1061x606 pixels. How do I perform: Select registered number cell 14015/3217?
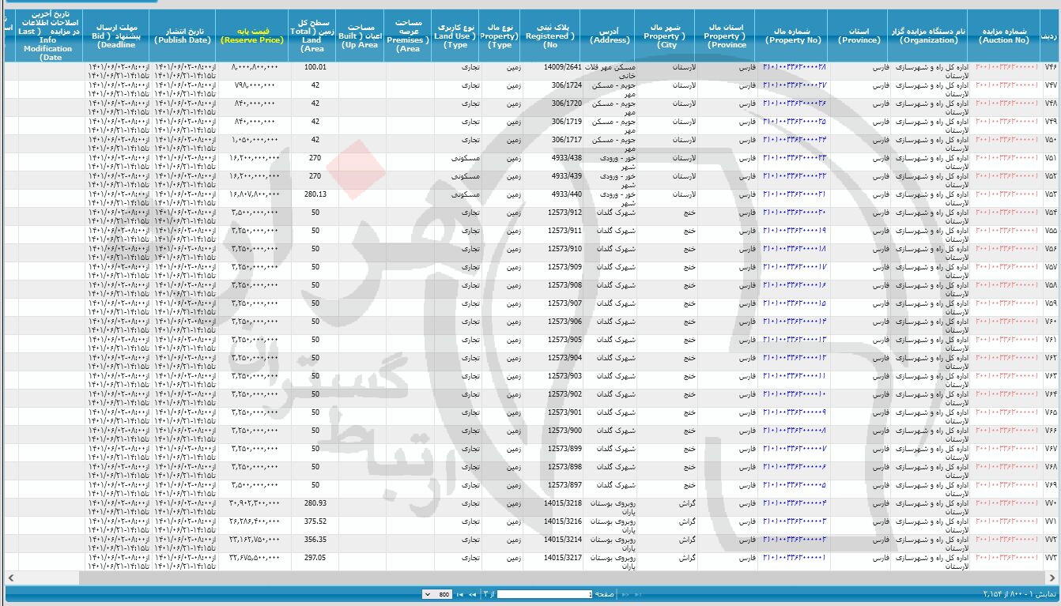coord(563,557)
